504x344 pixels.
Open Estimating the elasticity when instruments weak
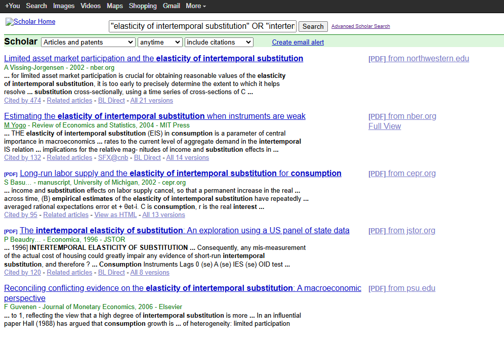click(x=155, y=116)
